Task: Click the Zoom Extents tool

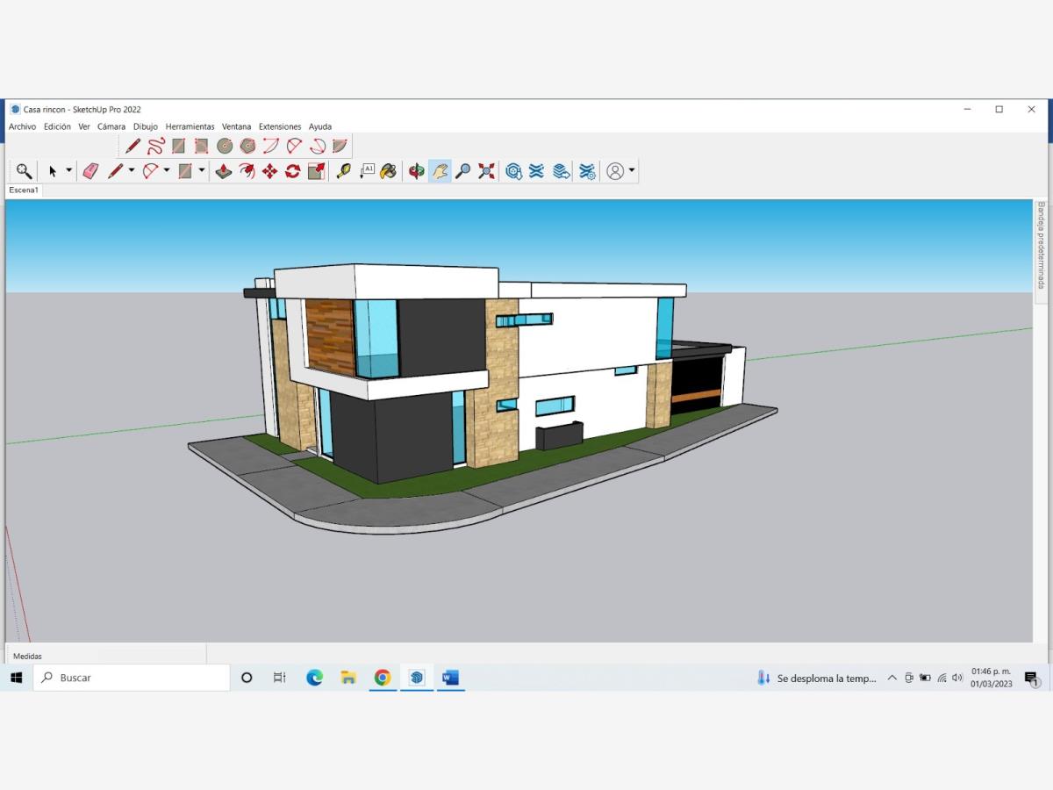Action: (486, 171)
